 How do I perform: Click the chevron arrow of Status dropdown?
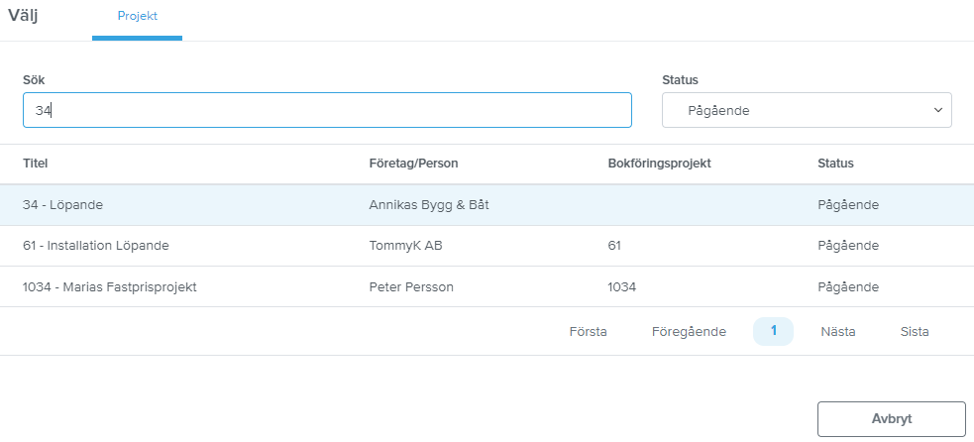937,111
